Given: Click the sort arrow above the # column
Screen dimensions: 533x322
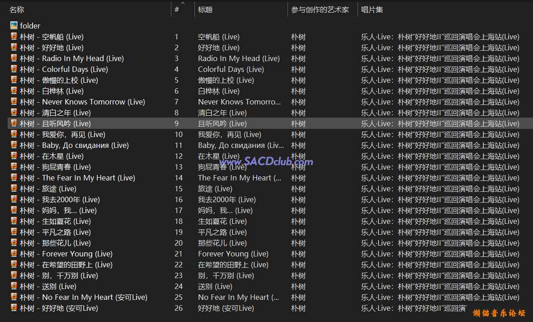Looking at the screenshot, I should coord(183,4).
